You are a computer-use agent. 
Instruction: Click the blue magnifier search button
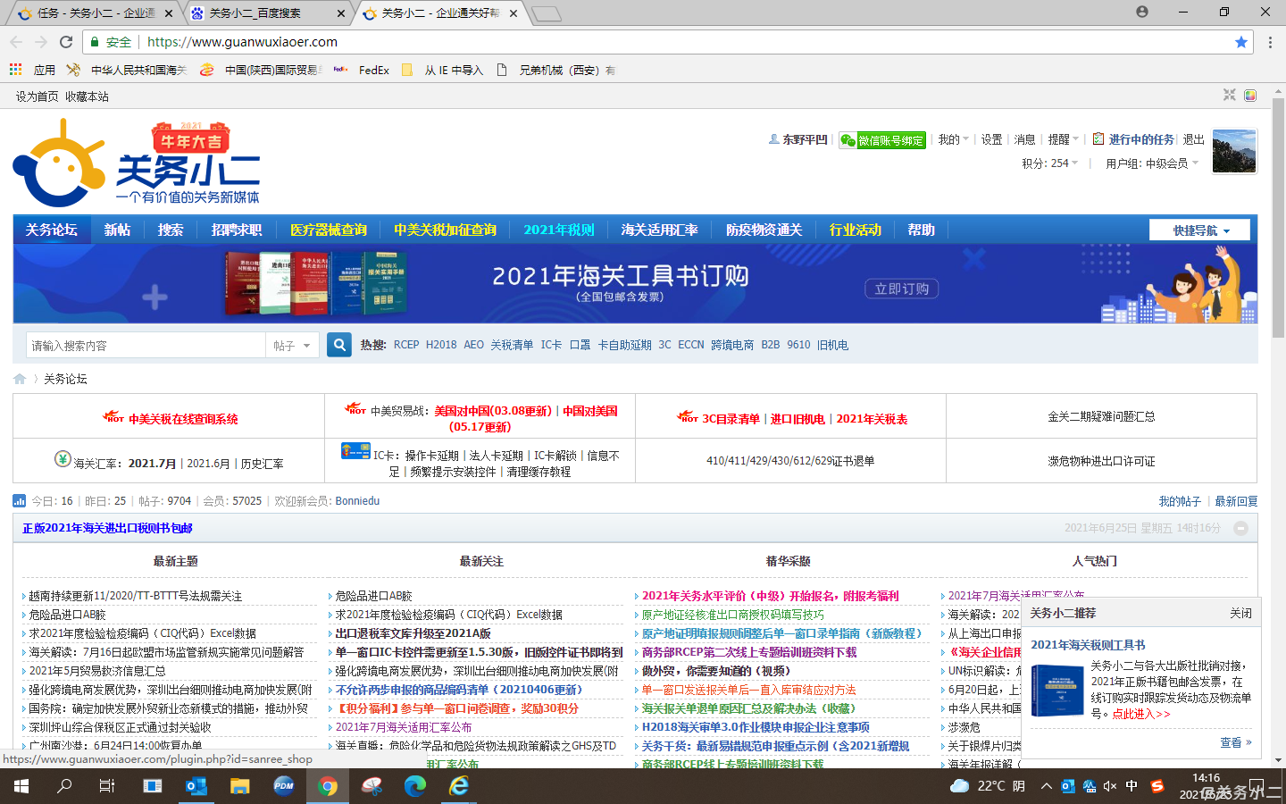(x=339, y=345)
